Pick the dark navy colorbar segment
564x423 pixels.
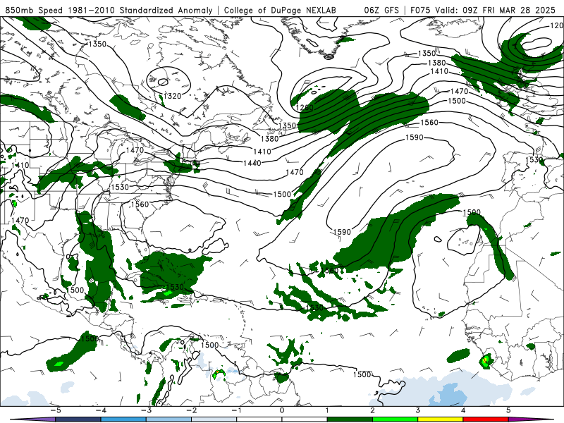point(78,419)
